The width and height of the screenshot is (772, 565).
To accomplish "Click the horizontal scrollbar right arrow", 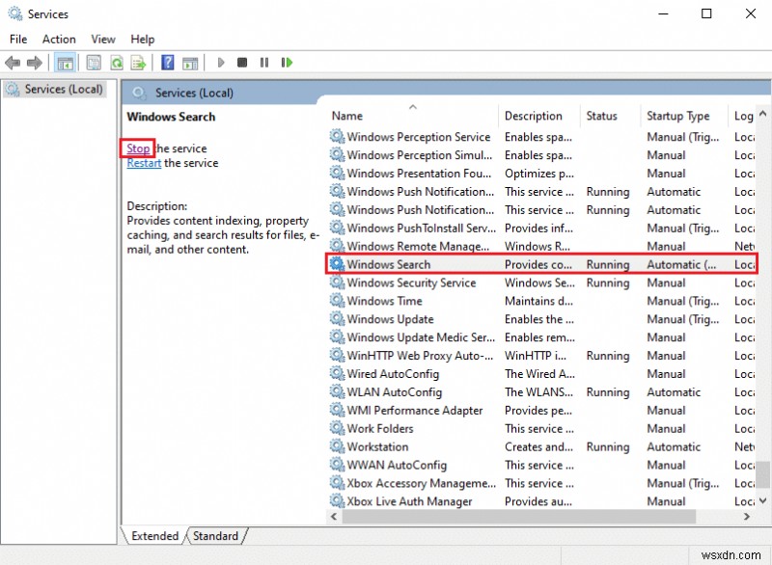I will tap(747, 517).
